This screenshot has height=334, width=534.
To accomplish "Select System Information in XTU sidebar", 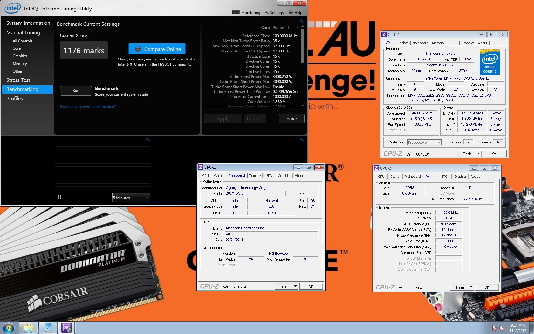I will coord(28,23).
